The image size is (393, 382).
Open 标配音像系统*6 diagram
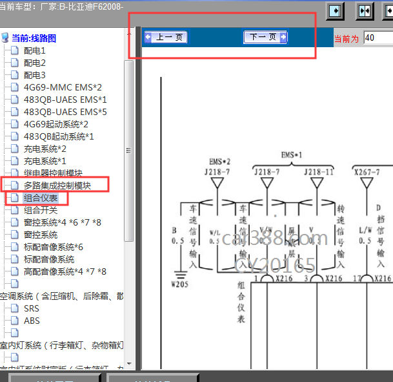54,247
